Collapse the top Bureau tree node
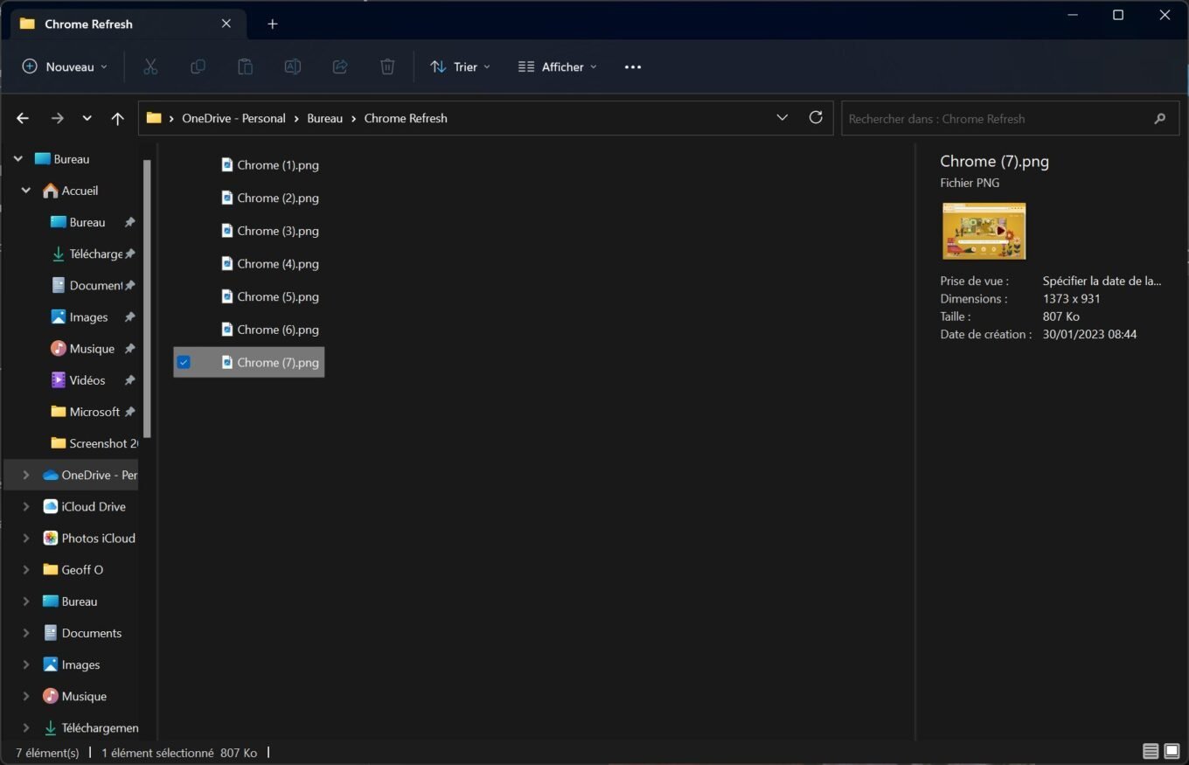The image size is (1189, 765). [18, 159]
